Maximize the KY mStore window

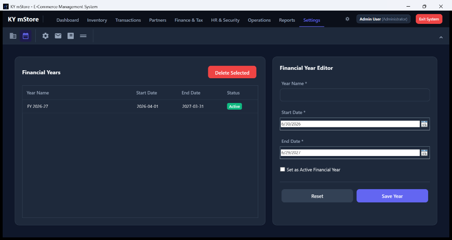point(424,6)
